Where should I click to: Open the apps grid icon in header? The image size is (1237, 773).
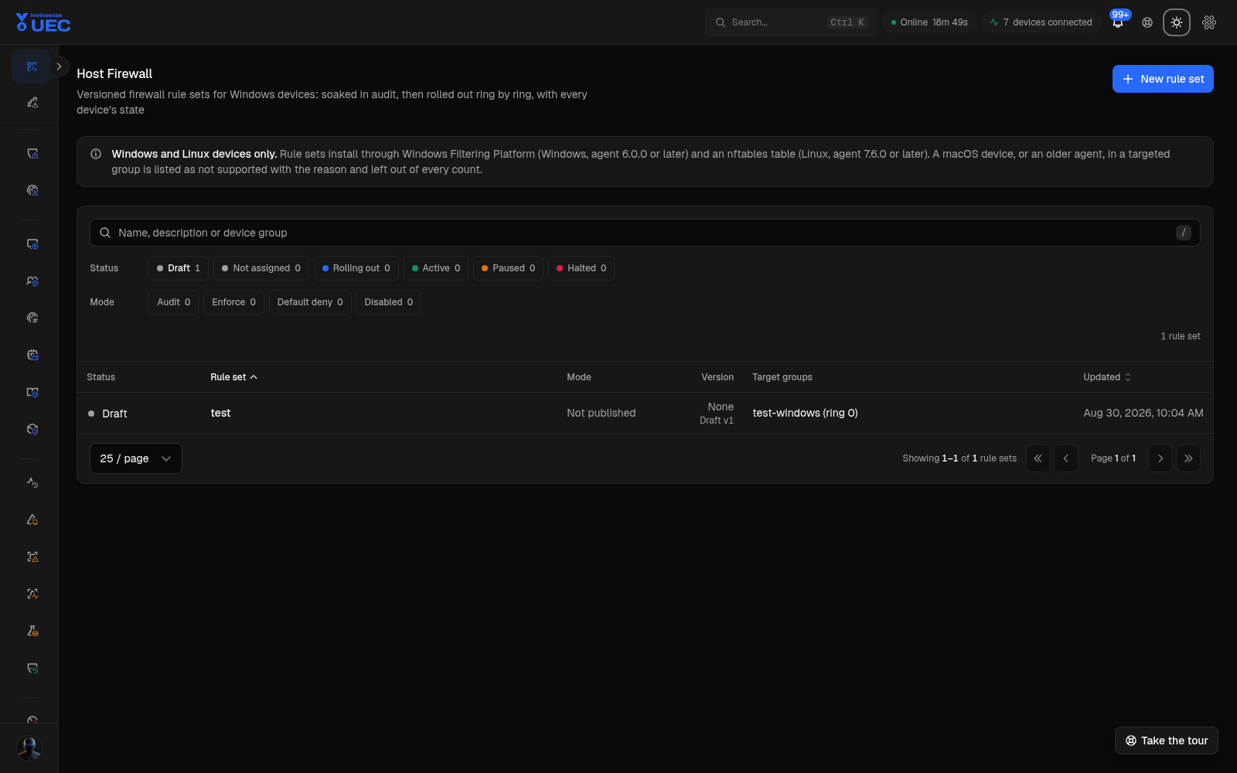1209,22
